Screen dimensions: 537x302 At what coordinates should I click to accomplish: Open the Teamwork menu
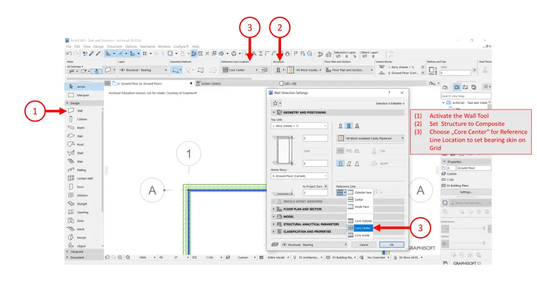click(x=147, y=47)
